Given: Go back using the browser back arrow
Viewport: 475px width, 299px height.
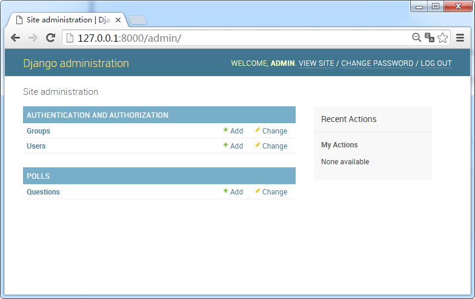Looking at the screenshot, I should (15, 37).
